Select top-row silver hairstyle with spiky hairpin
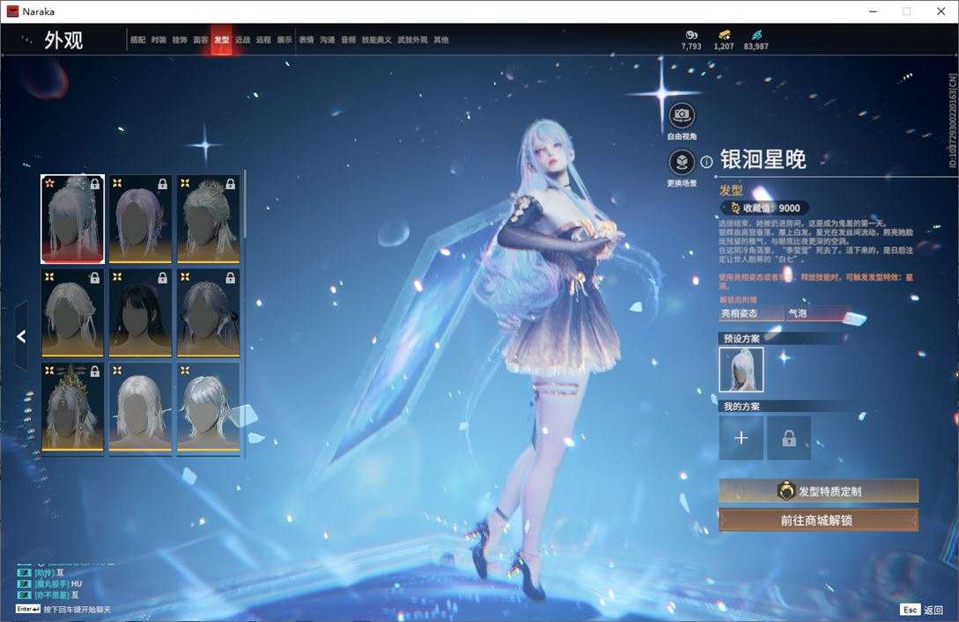Viewport: 959px width, 622px height. click(x=208, y=219)
